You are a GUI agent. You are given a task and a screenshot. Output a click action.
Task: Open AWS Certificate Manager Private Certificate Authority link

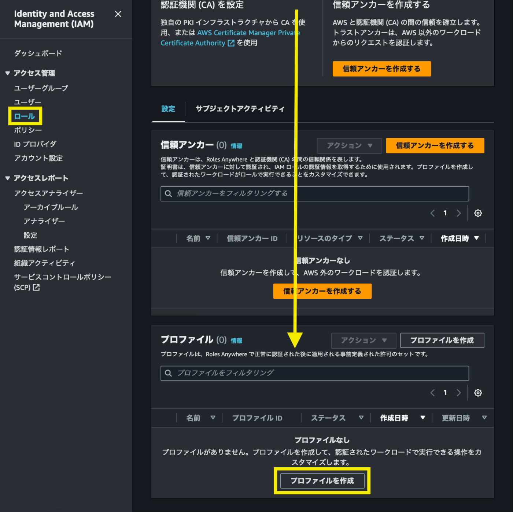(x=230, y=38)
